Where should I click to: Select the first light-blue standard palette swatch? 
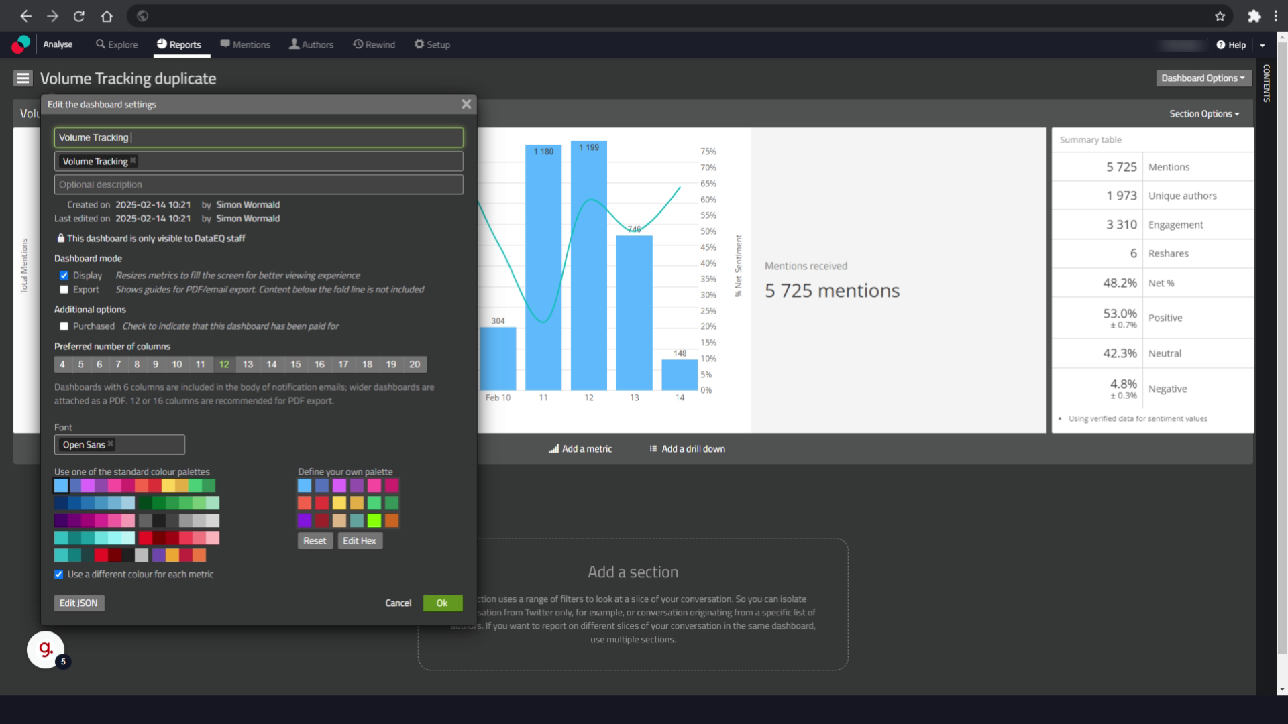(x=61, y=485)
